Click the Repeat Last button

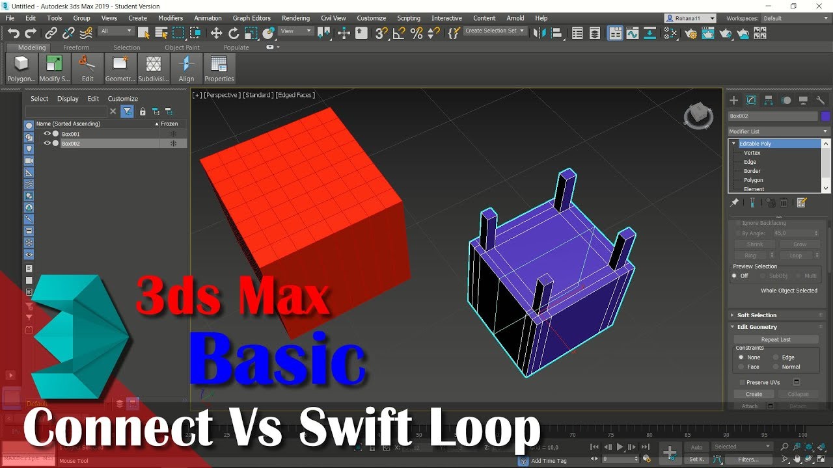click(x=776, y=339)
